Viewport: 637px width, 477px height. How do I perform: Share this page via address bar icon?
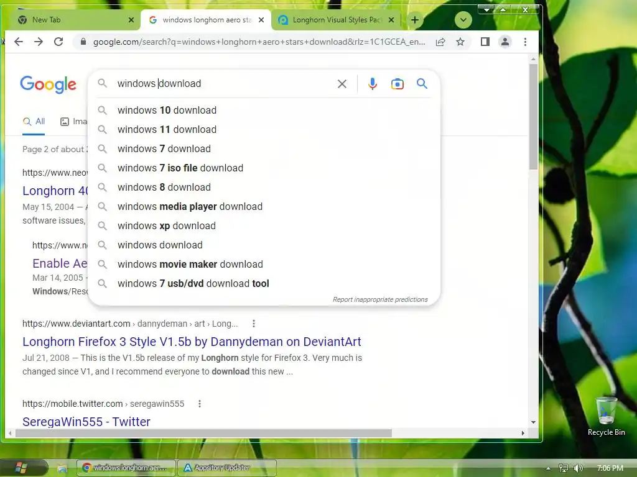click(440, 42)
